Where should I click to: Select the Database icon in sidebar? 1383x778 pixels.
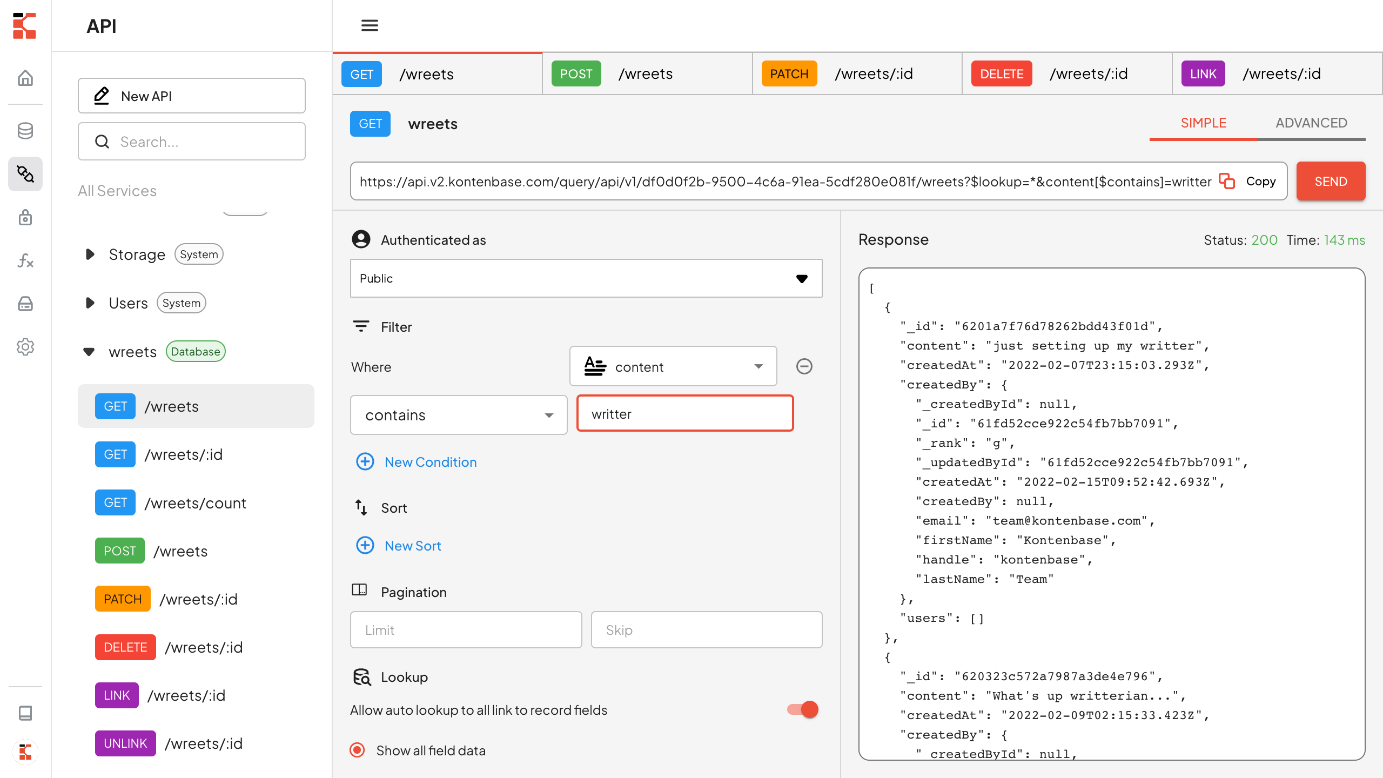25,131
